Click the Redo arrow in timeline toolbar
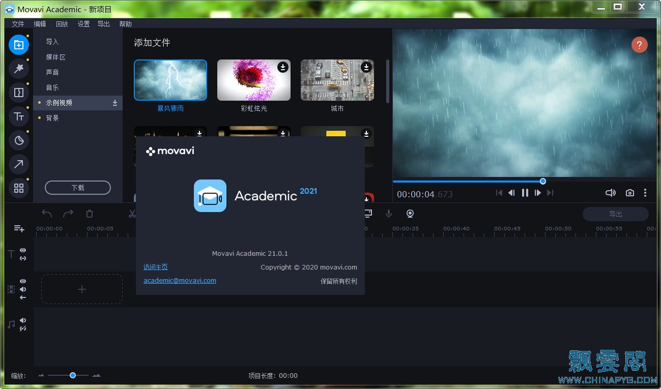Screen dimensions: 661x389 pos(68,214)
